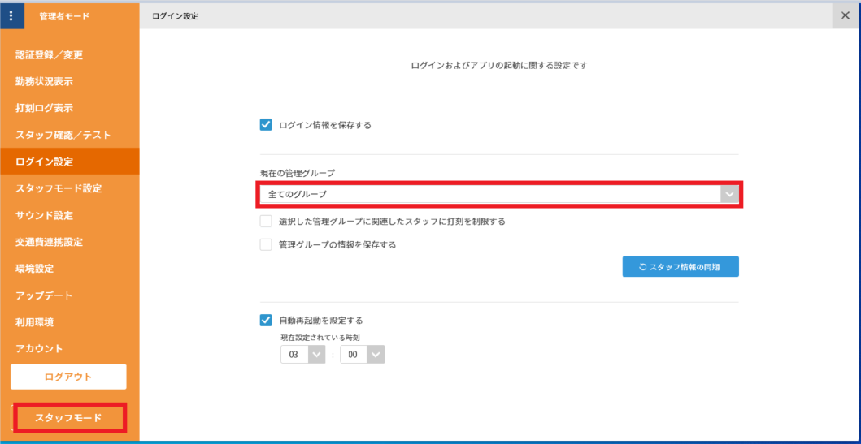861x444 pixels.
Task: Navigate to アップデート page
Action: [44, 295]
